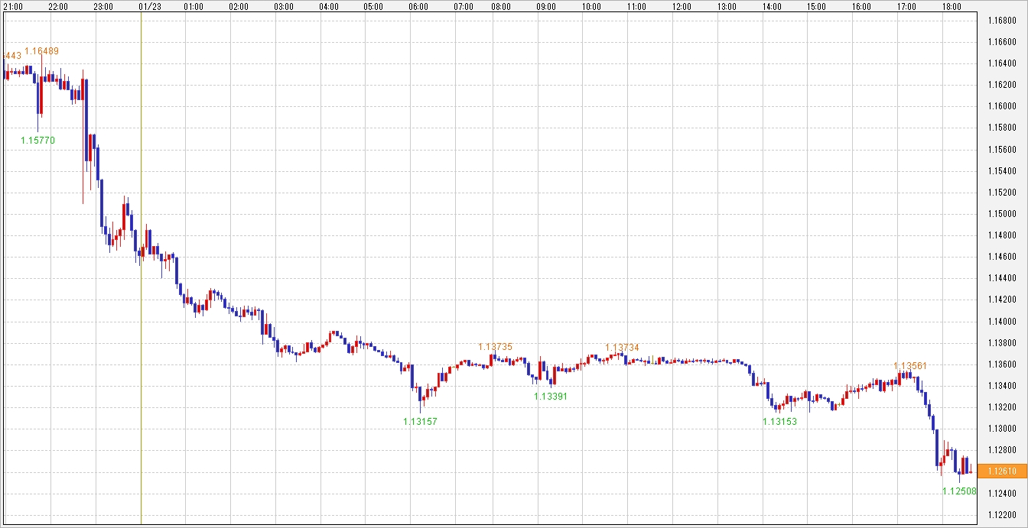
Task: Click the orange current price tag 1.12610
Action: coord(1001,471)
